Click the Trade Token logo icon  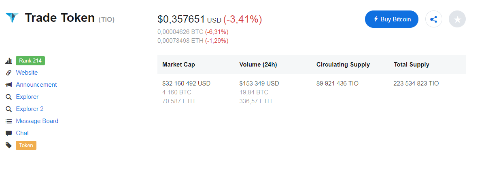point(12,17)
